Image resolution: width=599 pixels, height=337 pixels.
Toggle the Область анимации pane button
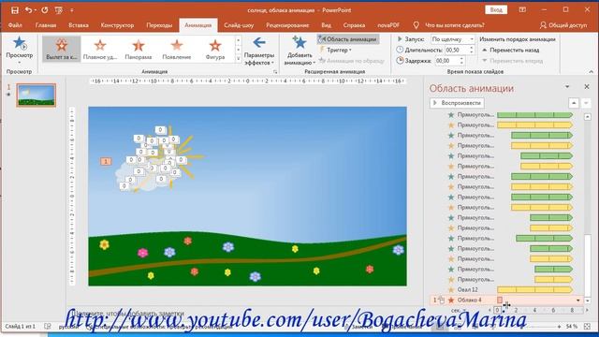[347, 39]
